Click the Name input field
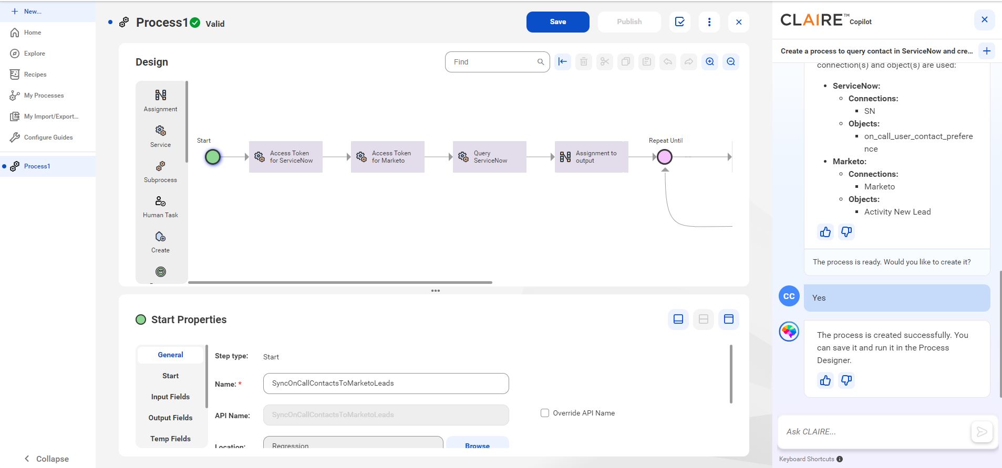Viewport: 1002px width, 468px height. 386,384
